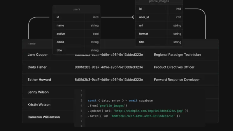Select the profile_images table header
Viewport: 233px width, 131px height.
159,2
